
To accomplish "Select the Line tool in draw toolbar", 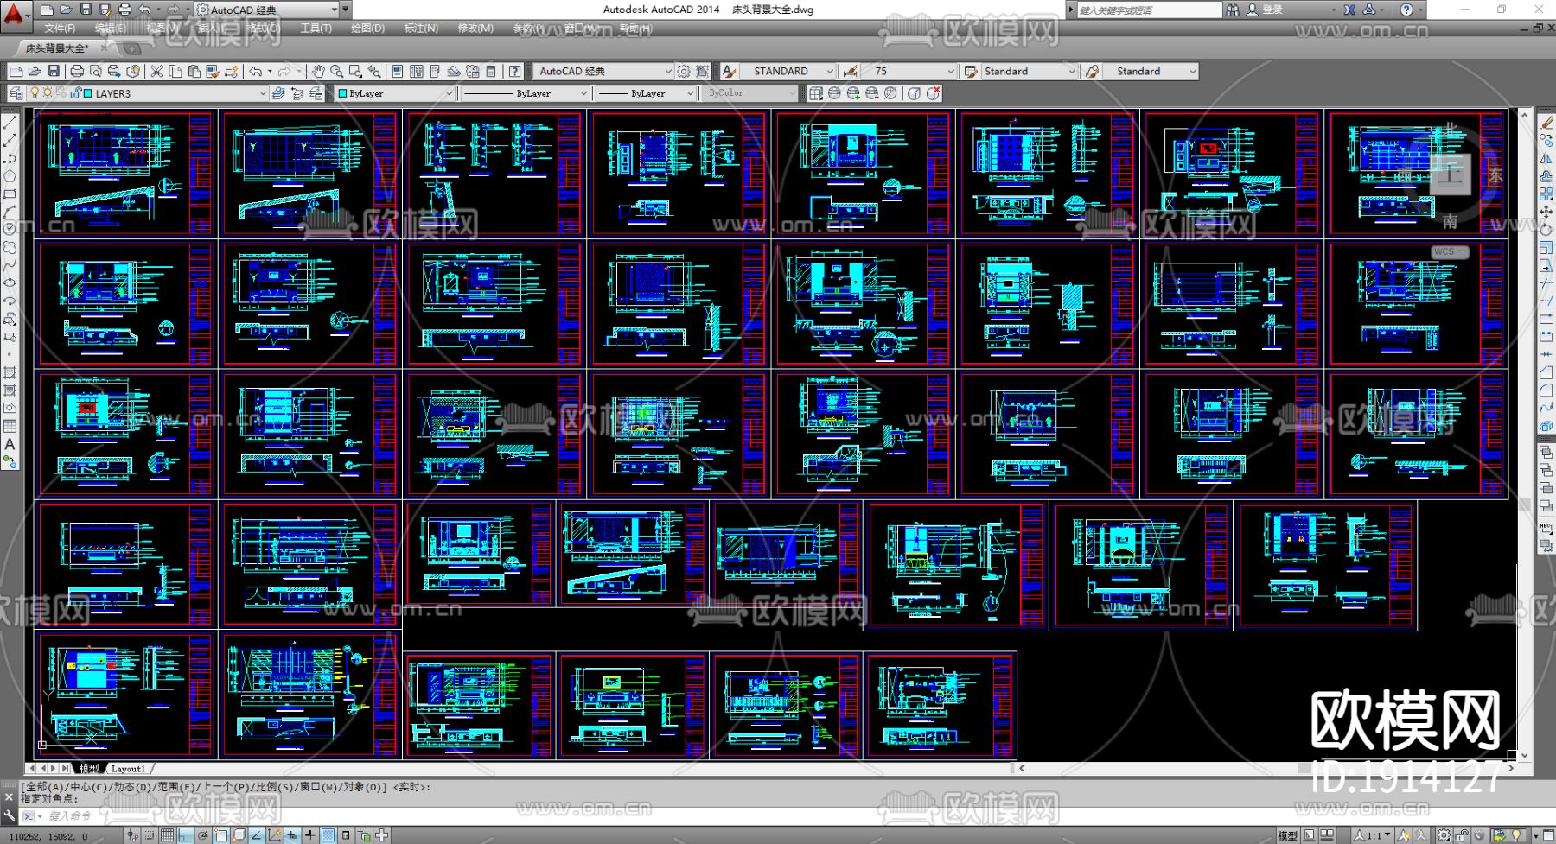I will point(10,123).
